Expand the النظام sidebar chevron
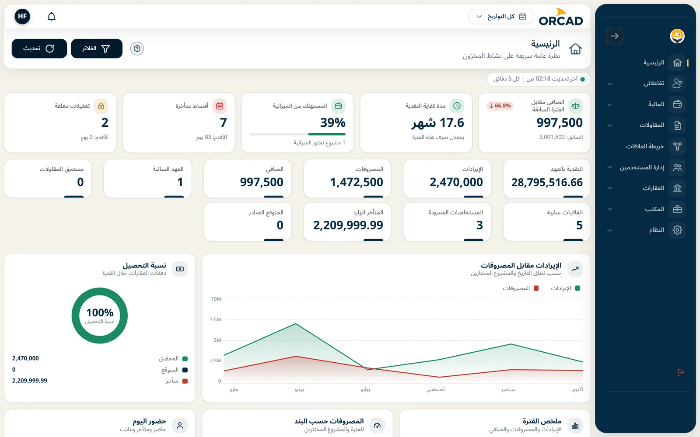This screenshot has height=437, width=700. pos(610,230)
